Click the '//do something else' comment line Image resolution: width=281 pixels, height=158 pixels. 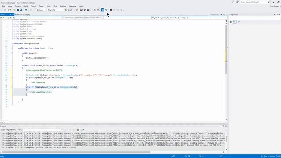pyautogui.click(x=41, y=92)
